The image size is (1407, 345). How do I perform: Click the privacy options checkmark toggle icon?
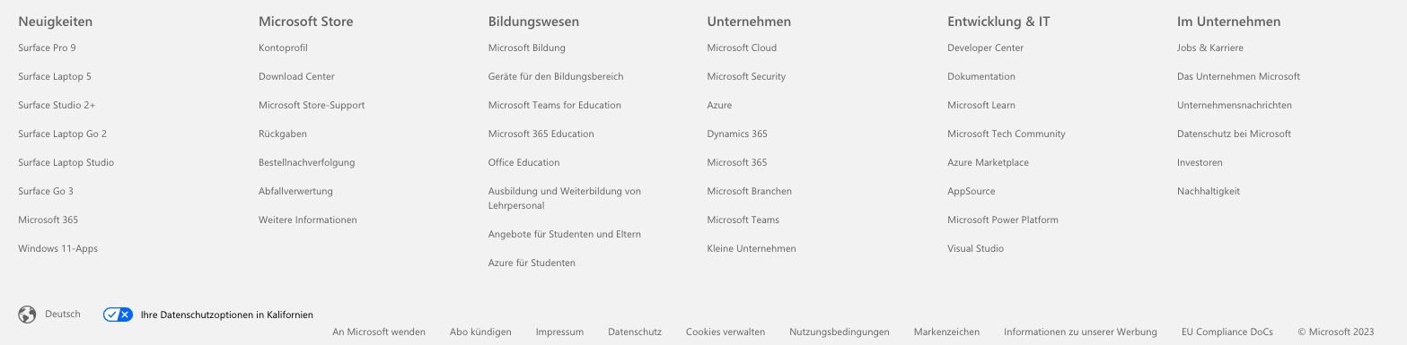(118, 315)
